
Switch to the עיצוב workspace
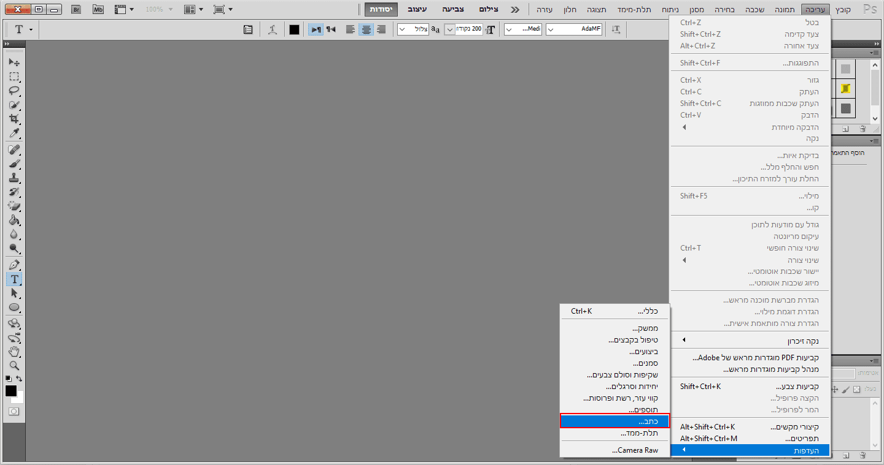pyautogui.click(x=417, y=10)
